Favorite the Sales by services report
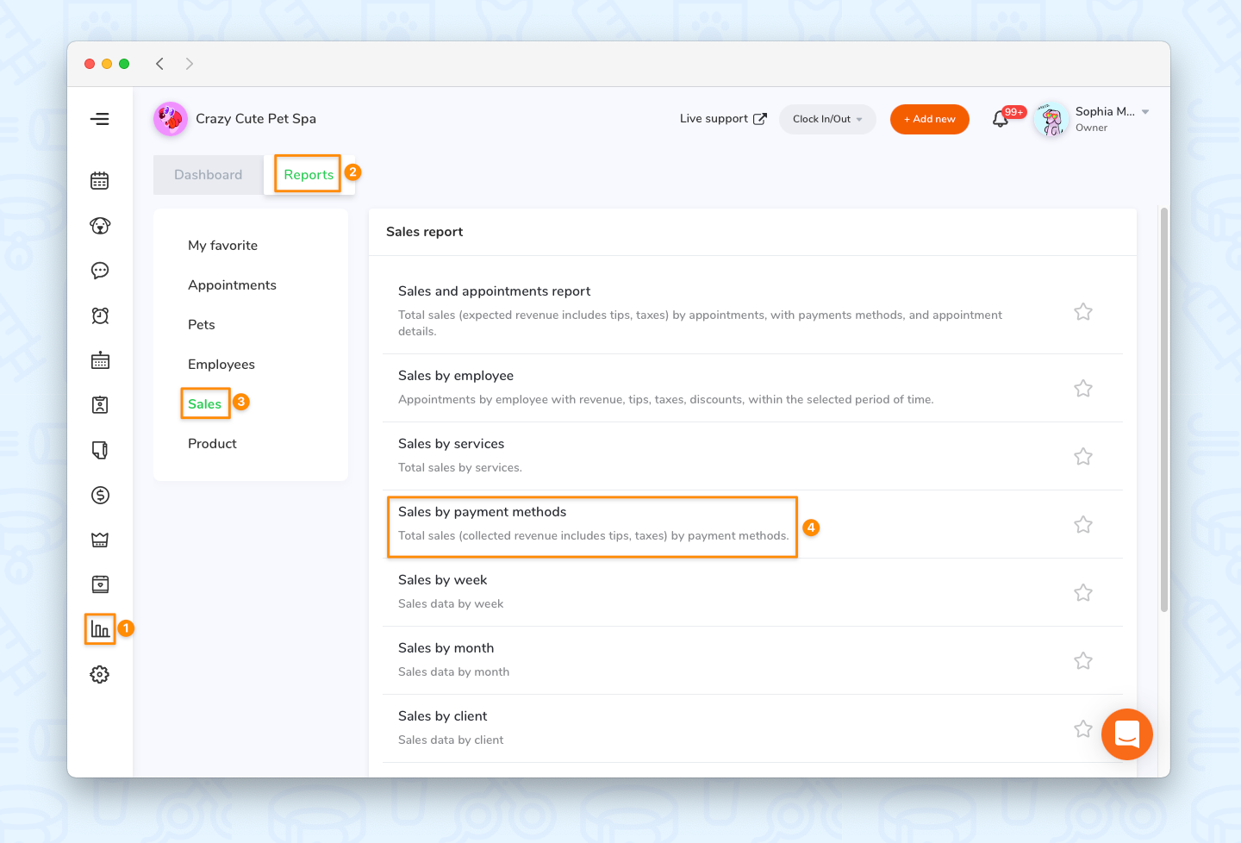 pyautogui.click(x=1083, y=456)
